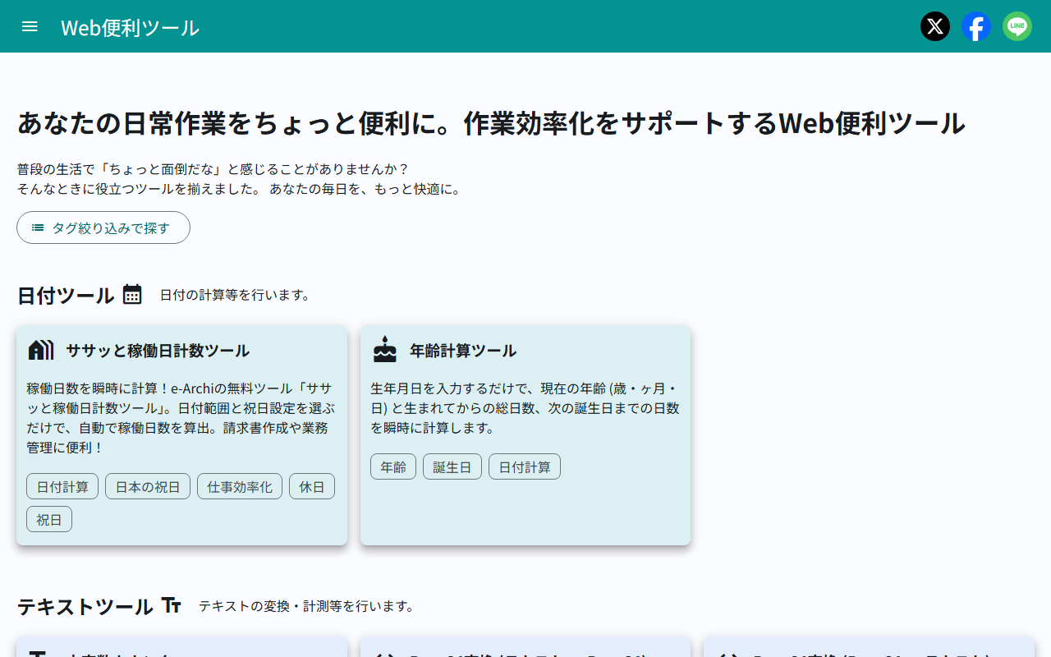Select the 日付計算 tag
The image size is (1051, 657).
point(62,485)
